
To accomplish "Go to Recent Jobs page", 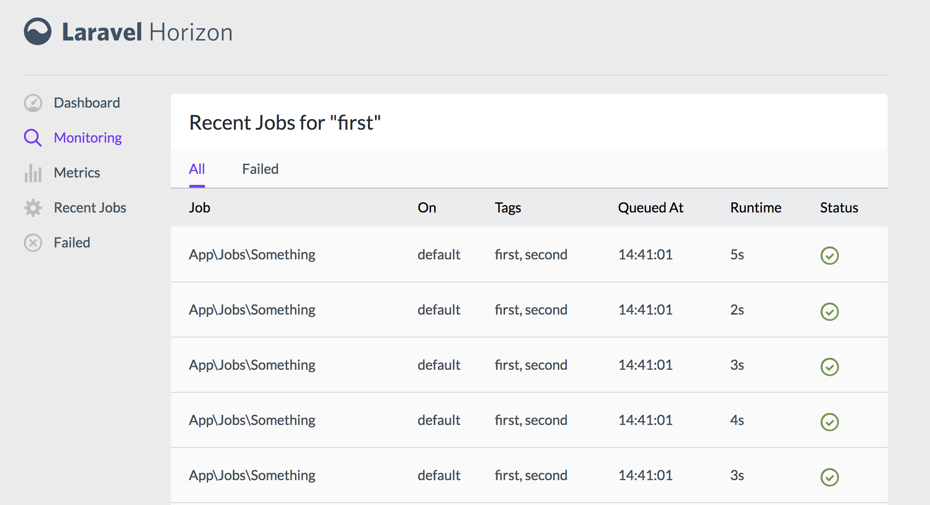I will [90, 208].
